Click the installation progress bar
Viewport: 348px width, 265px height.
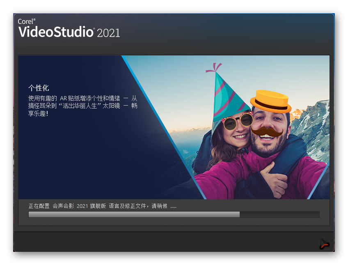tap(174, 214)
